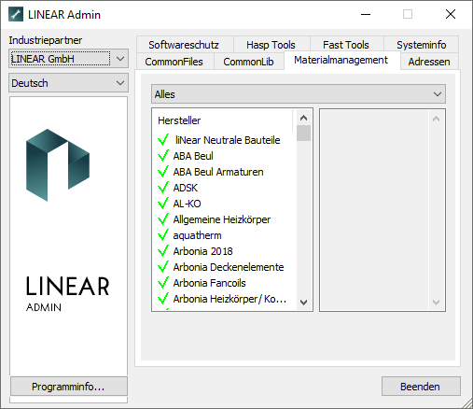Toggle green checkmark for aquatherm
The width and height of the screenshot is (473, 409).
pos(163,235)
